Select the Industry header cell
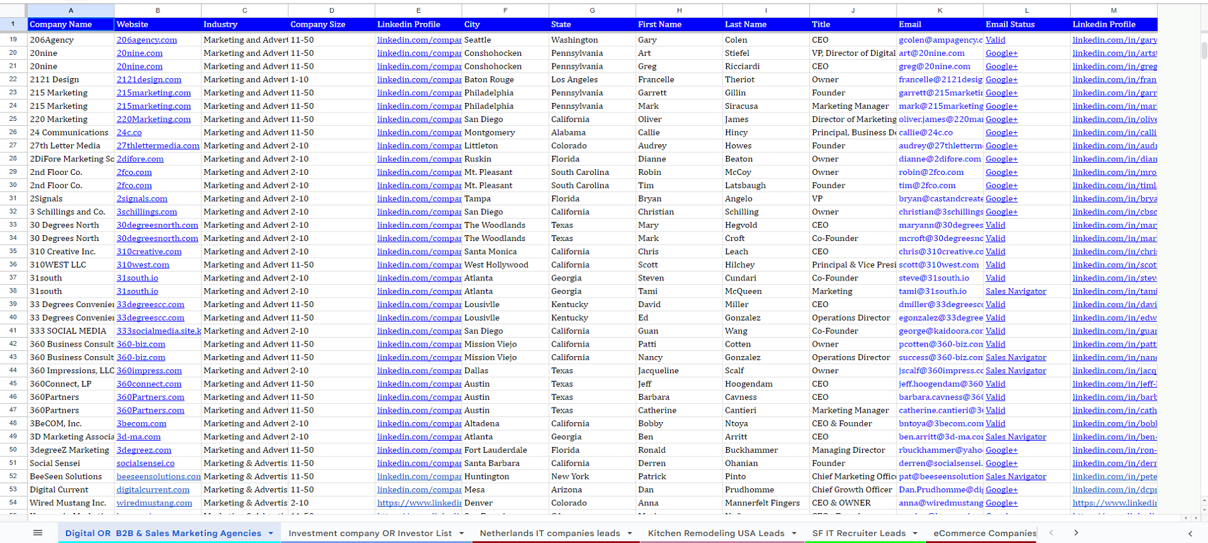 pos(244,24)
